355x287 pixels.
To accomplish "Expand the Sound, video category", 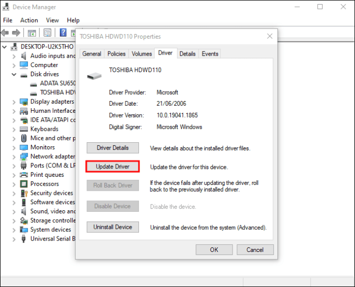I will tap(14, 212).
